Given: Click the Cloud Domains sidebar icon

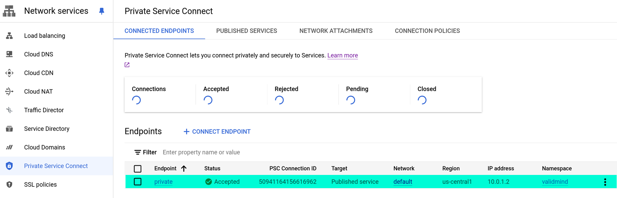Looking at the screenshot, I should tap(10, 147).
